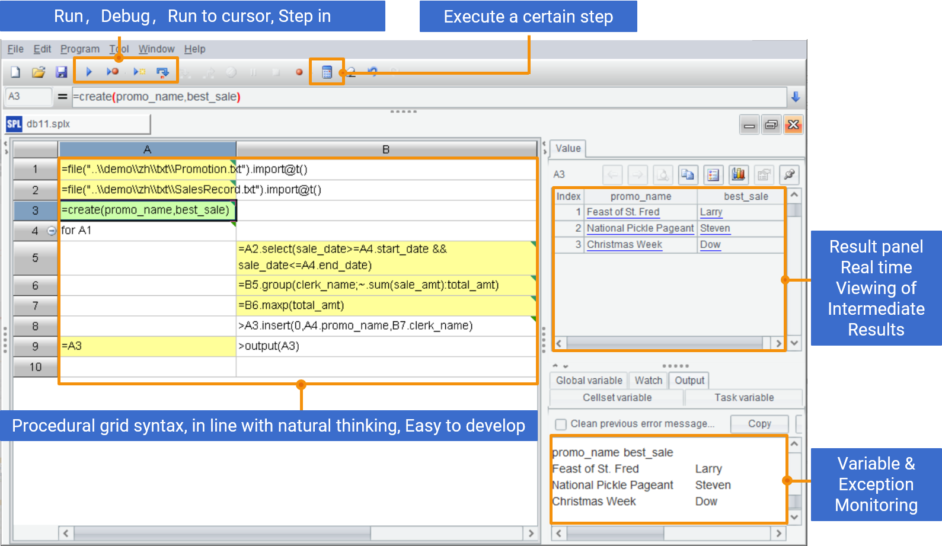This screenshot has width=942, height=546.
Task: Select cell B7 with maxp formula
Action: [x=386, y=305]
